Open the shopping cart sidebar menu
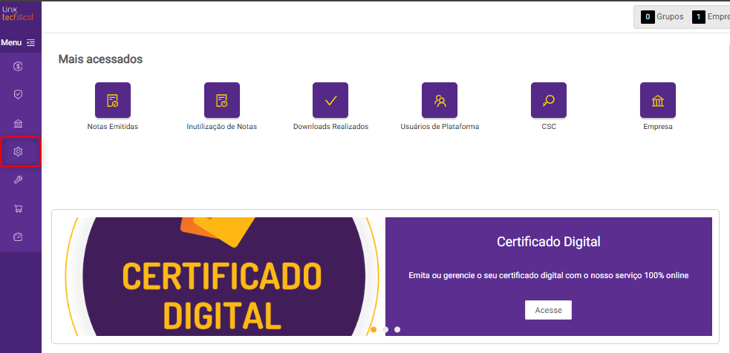Screen dimensions: 730x353 point(18,208)
